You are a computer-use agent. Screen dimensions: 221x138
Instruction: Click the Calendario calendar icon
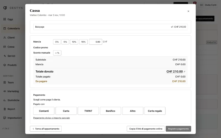(x=5, y=28)
